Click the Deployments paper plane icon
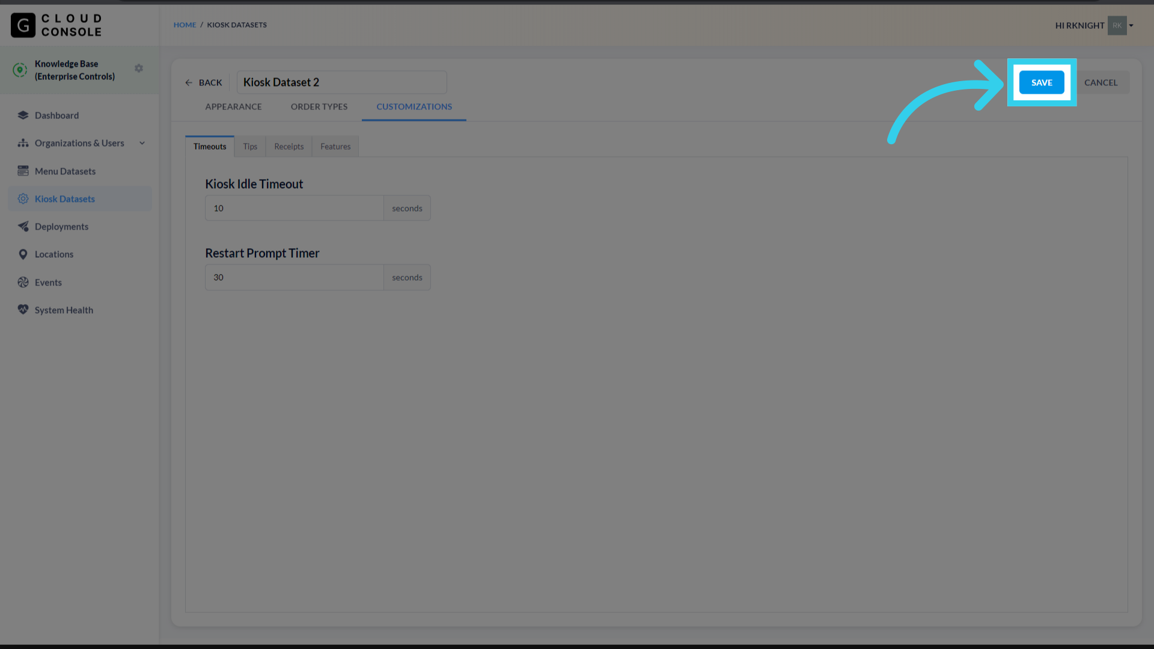The width and height of the screenshot is (1154, 649). 23,227
